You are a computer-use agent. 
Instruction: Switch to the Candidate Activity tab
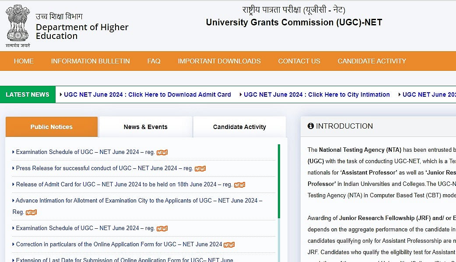click(x=239, y=127)
